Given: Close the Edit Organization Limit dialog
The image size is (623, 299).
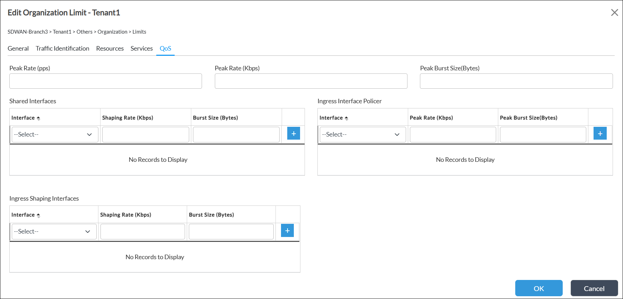Looking at the screenshot, I should [x=614, y=13].
